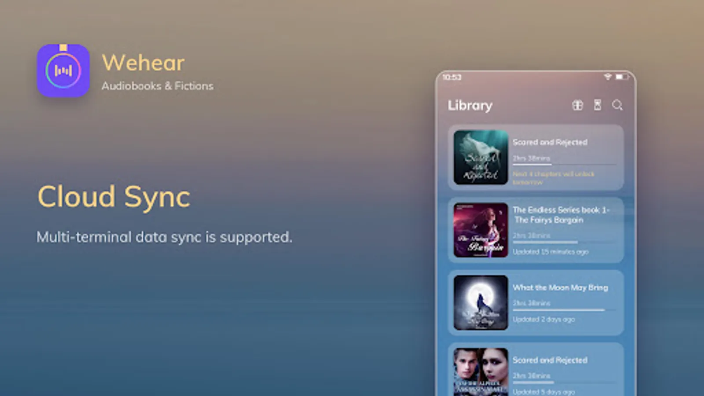Click title "Scared and Rejected" above unlock notice
The image size is (704, 396).
coord(550,142)
